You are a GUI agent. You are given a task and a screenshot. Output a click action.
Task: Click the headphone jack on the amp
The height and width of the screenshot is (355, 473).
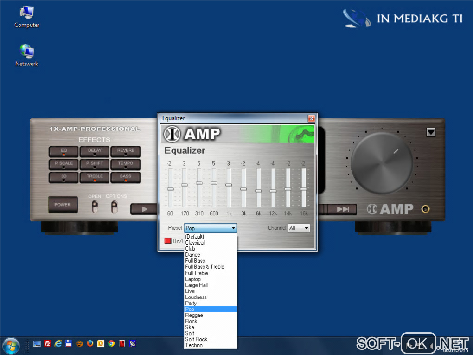pos(425,209)
